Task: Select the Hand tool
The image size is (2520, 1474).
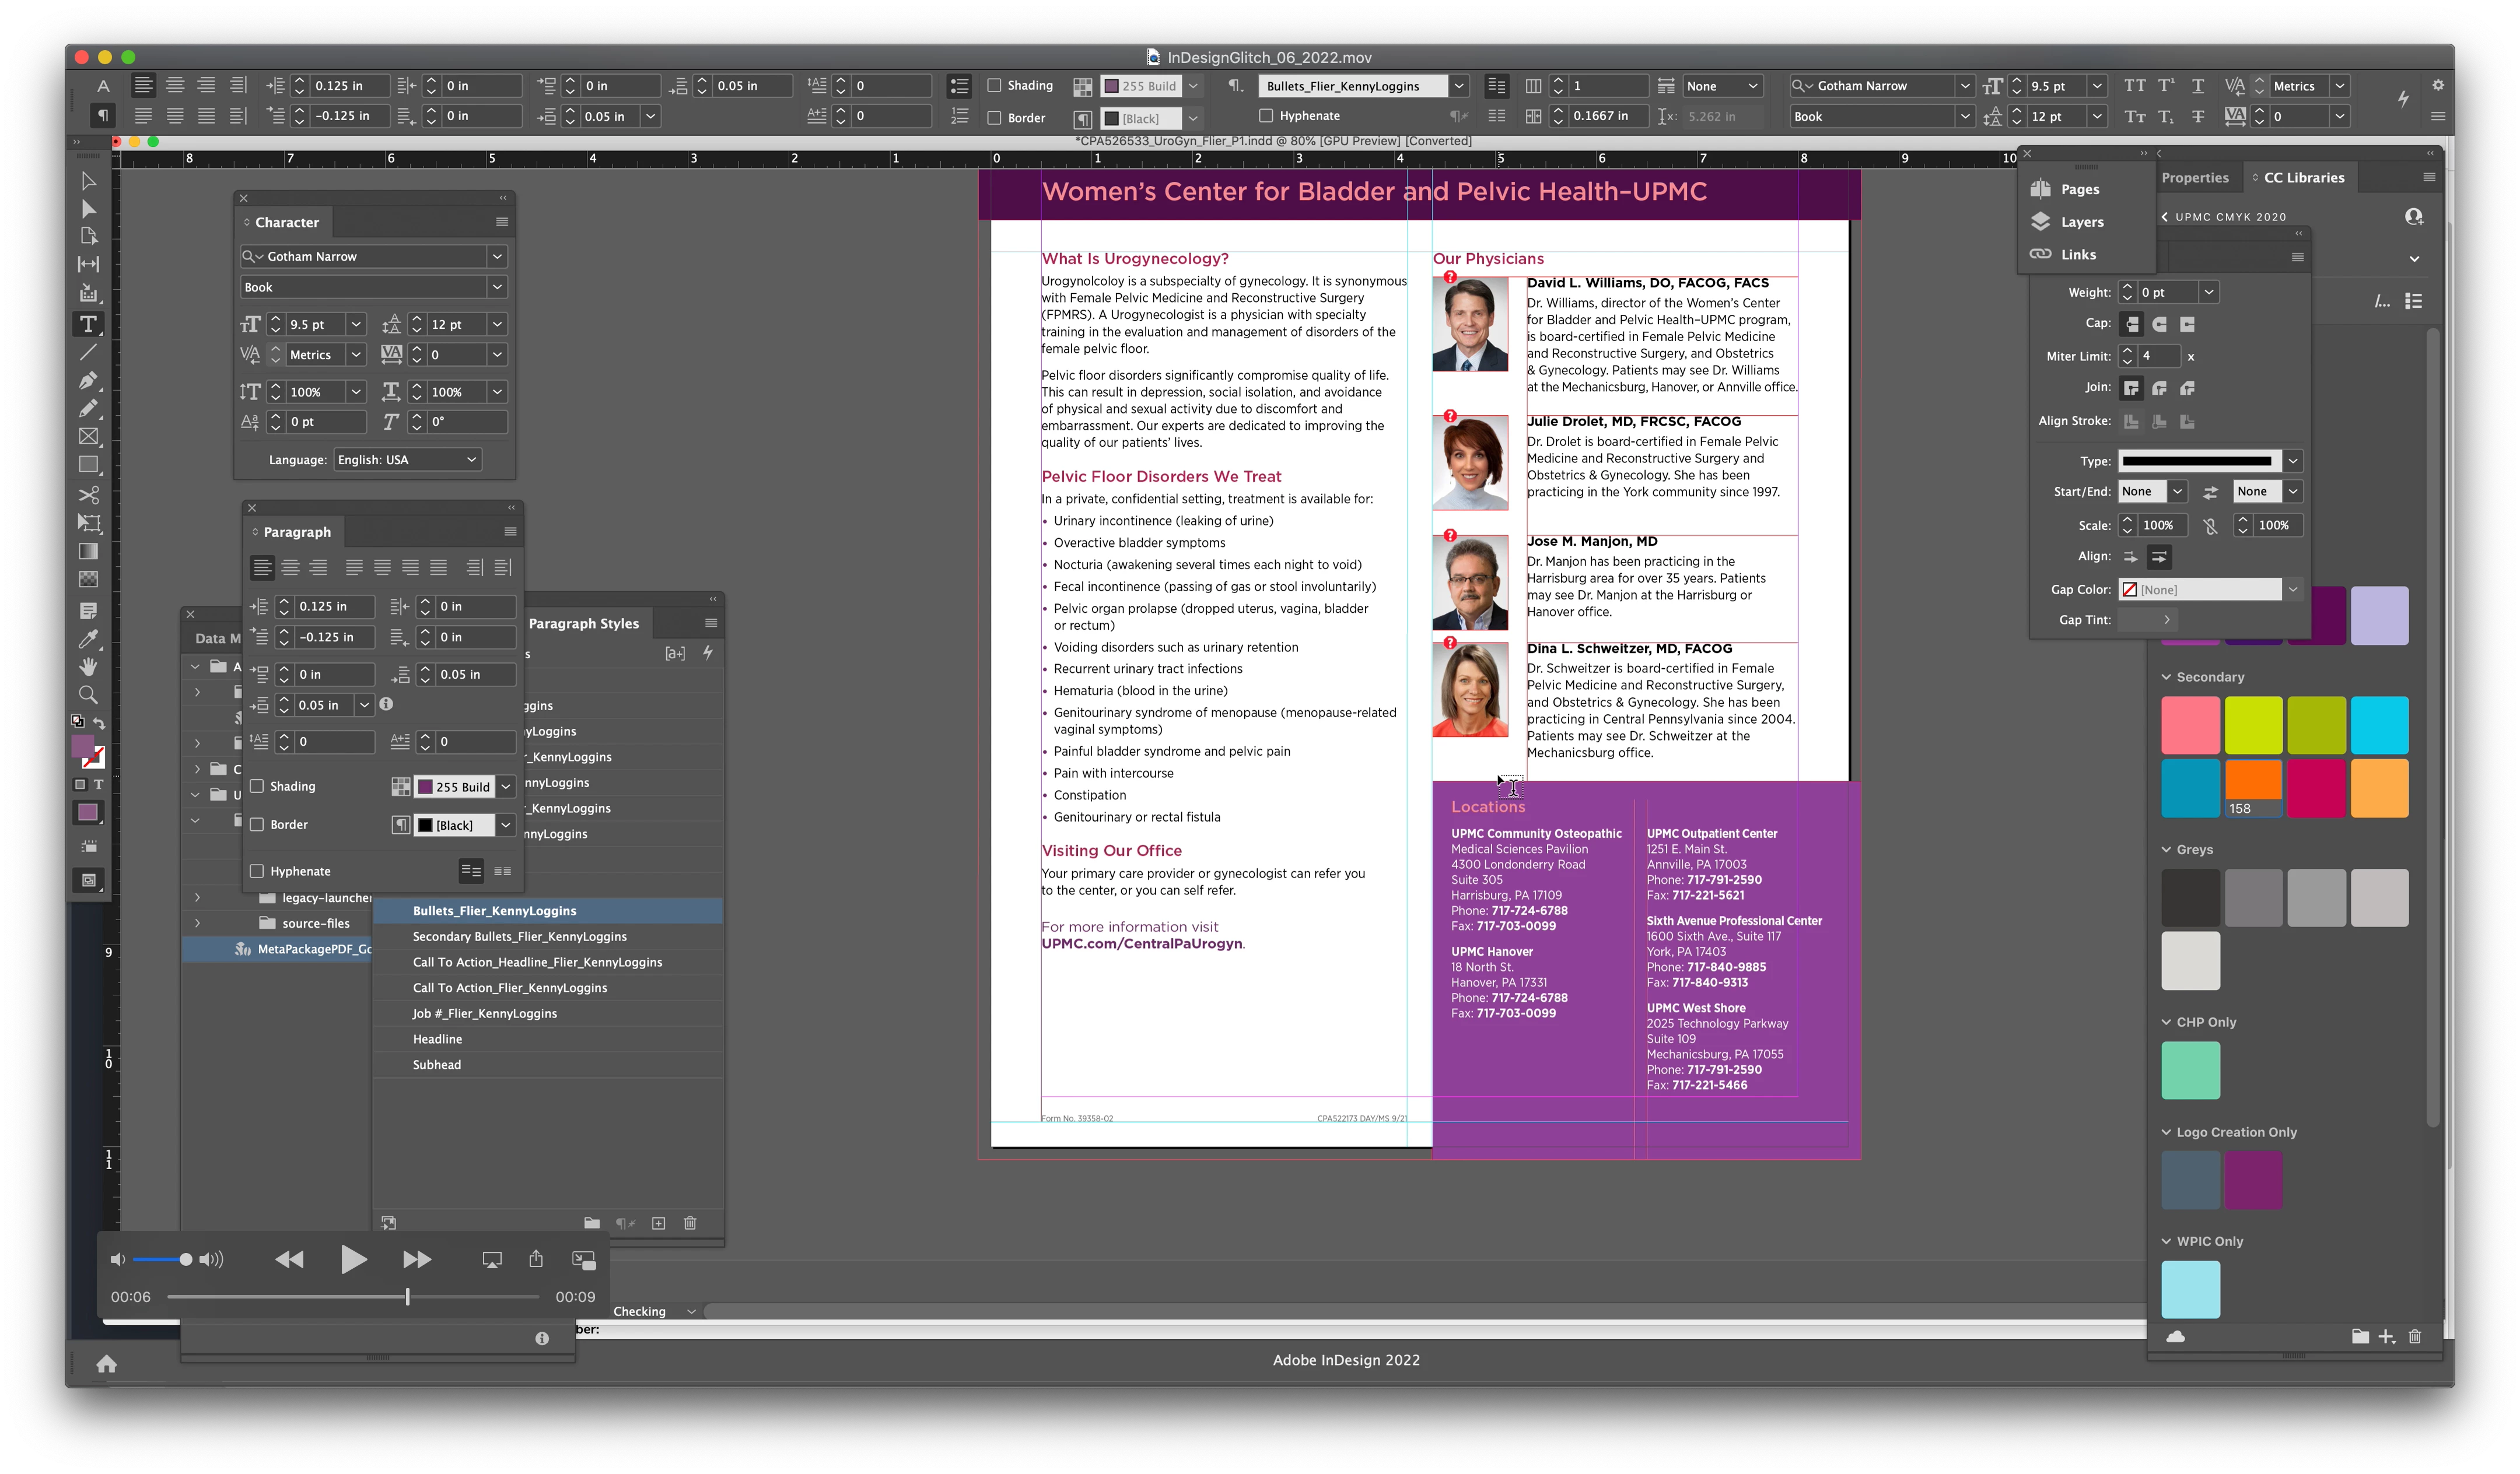Action: pos(88,666)
